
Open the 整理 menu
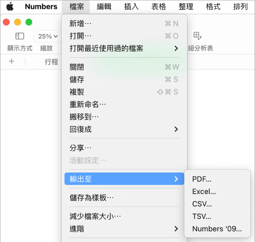(186, 7)
